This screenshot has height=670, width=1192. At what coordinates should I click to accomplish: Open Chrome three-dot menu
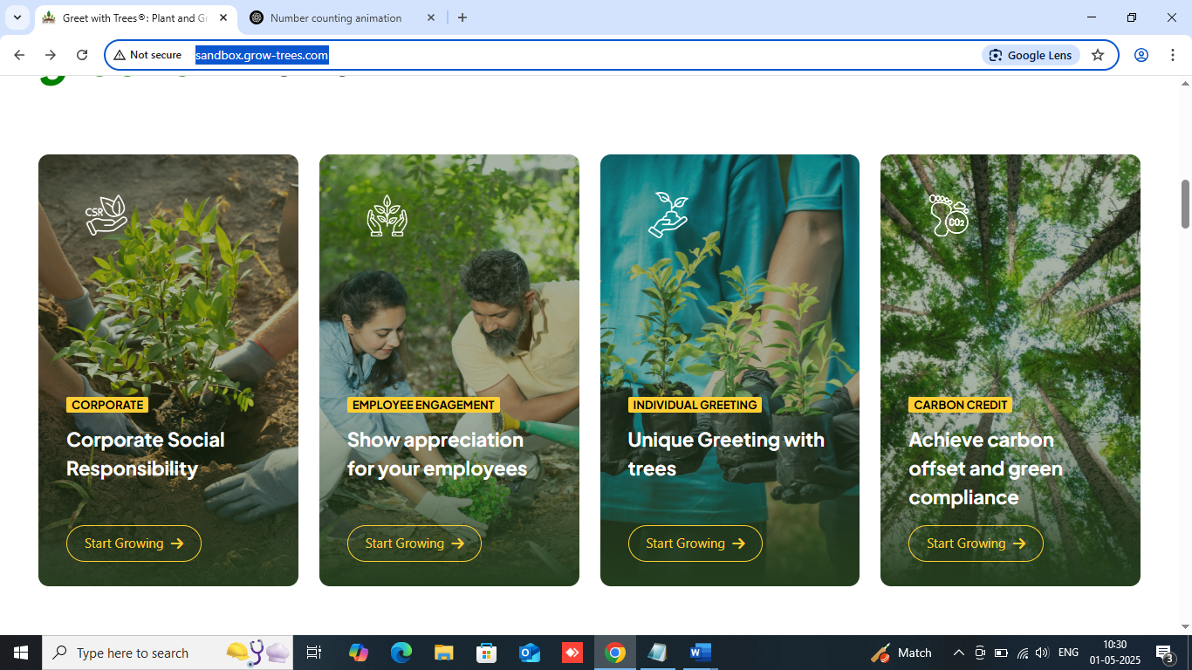(x=1173, y=55)
